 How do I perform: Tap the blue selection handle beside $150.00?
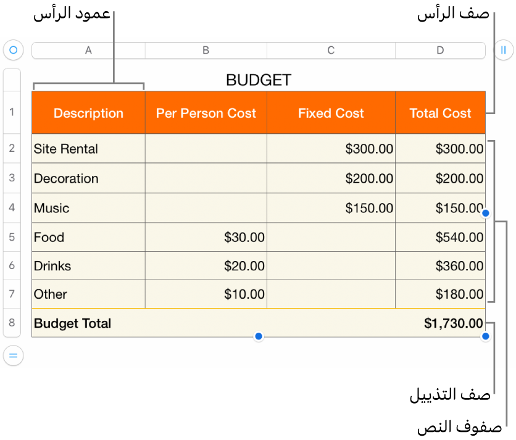click(x=486, y=213)
